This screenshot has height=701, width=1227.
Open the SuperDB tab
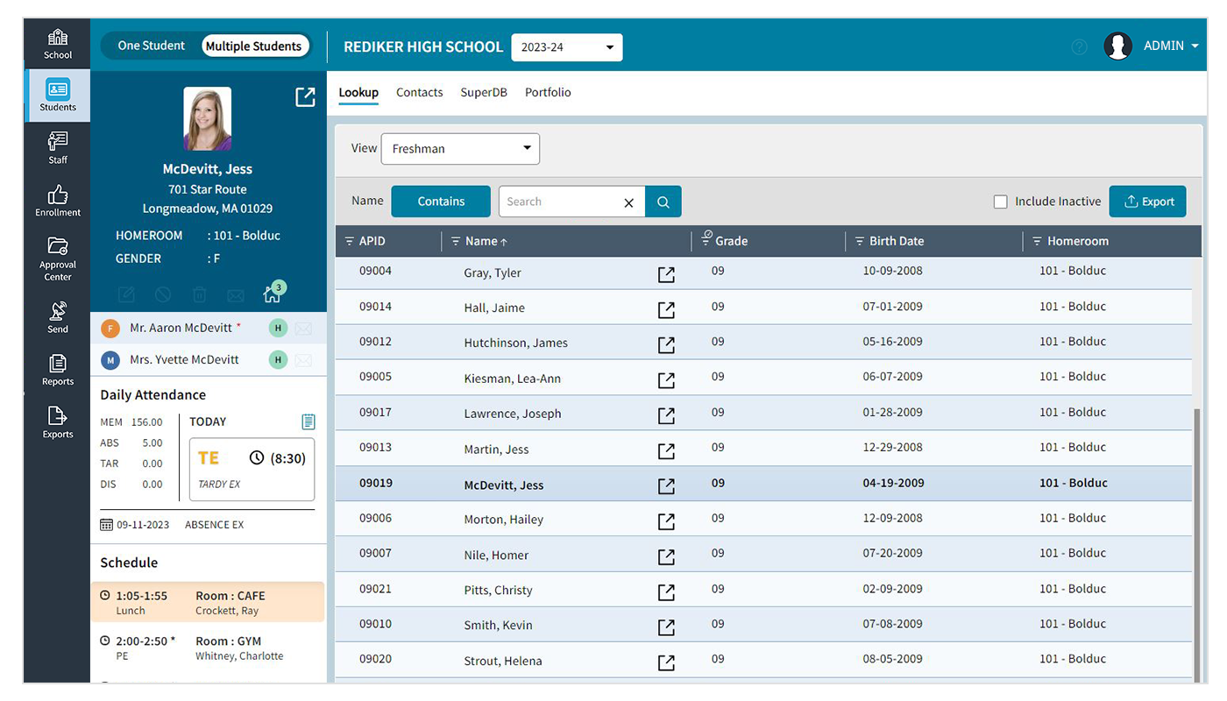pos(483,92)
